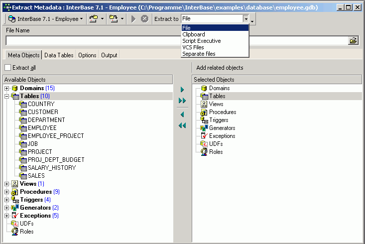Switch to the Options tab

(87, 55)
